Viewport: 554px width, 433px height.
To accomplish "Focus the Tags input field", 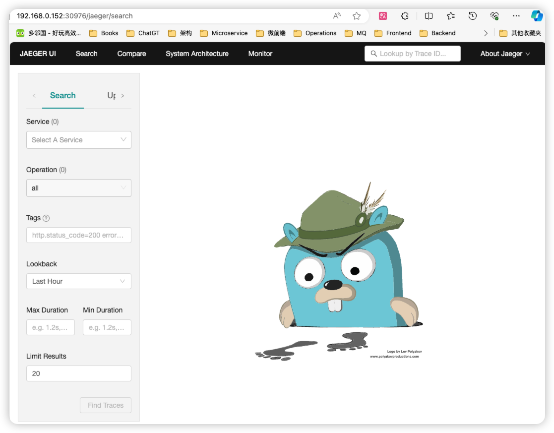I will click(79, 235).
